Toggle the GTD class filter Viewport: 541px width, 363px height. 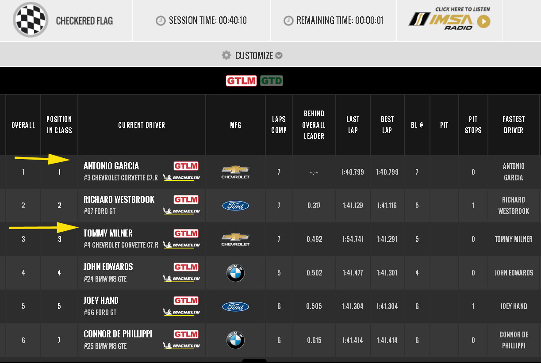[x=271, y=81]
